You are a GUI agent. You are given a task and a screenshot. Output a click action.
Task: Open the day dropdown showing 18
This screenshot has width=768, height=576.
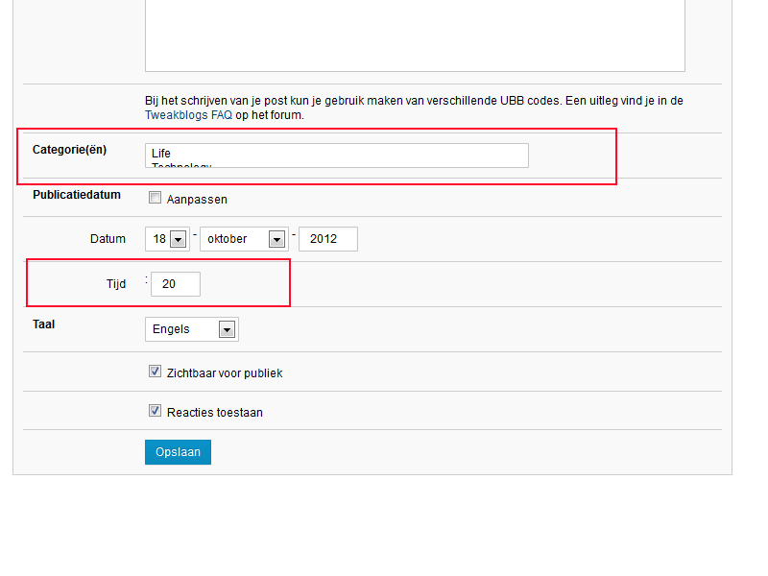tap(167, 239)
